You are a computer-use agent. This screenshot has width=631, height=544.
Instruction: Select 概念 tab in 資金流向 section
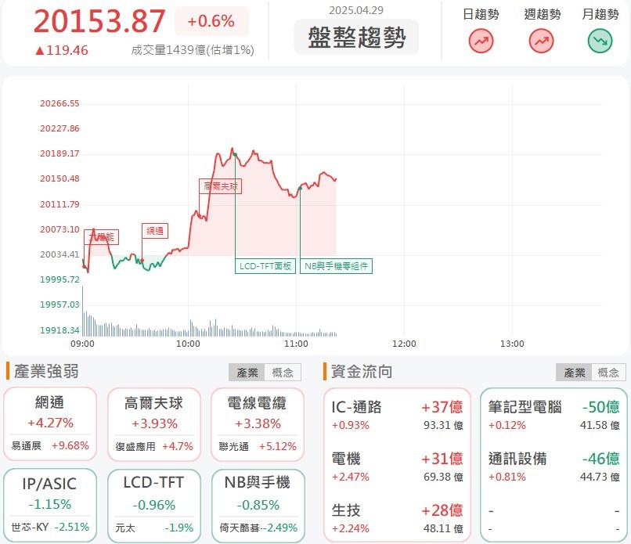click(x=608, y=372)
